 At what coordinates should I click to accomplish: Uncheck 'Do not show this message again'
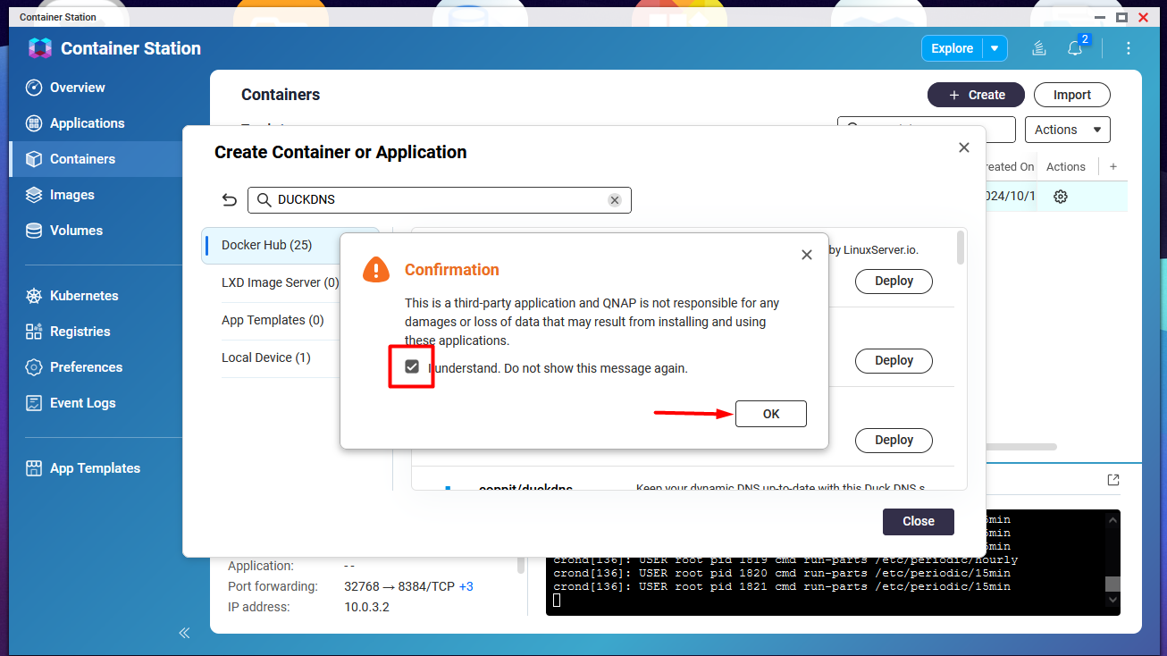click(412, 367)
